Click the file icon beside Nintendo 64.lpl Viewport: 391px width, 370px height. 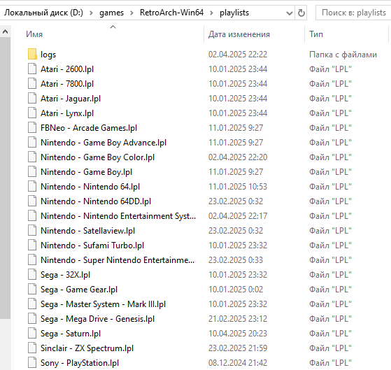click(32, 187)
